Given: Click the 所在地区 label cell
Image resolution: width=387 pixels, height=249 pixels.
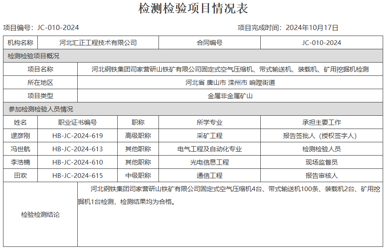Looking at the screenshot, I should (x=40, y=83).
